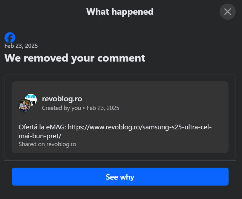Screen dimensions: 242x199
Task: Click the See why button
Action: coord(120,177)
